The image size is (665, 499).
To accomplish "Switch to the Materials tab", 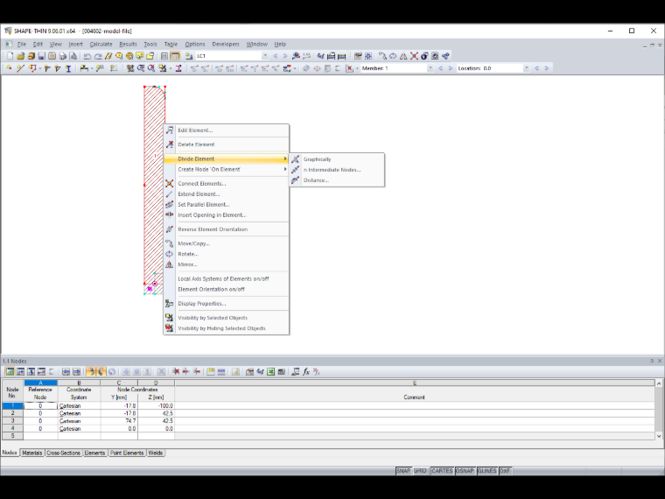I will click(32, 453).
